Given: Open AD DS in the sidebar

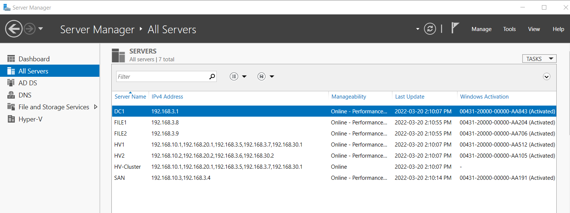Looking at the screenshot, I should click(x=28, y=83).
